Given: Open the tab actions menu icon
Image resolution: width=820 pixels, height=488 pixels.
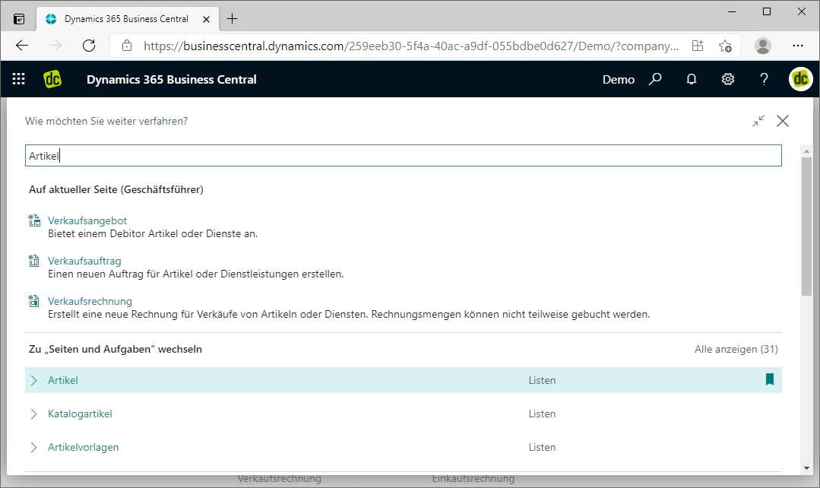Looking at the screenshot, I should [x=19, y=19].
